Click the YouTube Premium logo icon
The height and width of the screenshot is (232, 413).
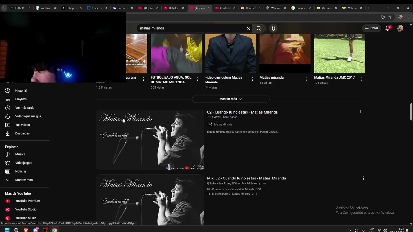[8, 201]
